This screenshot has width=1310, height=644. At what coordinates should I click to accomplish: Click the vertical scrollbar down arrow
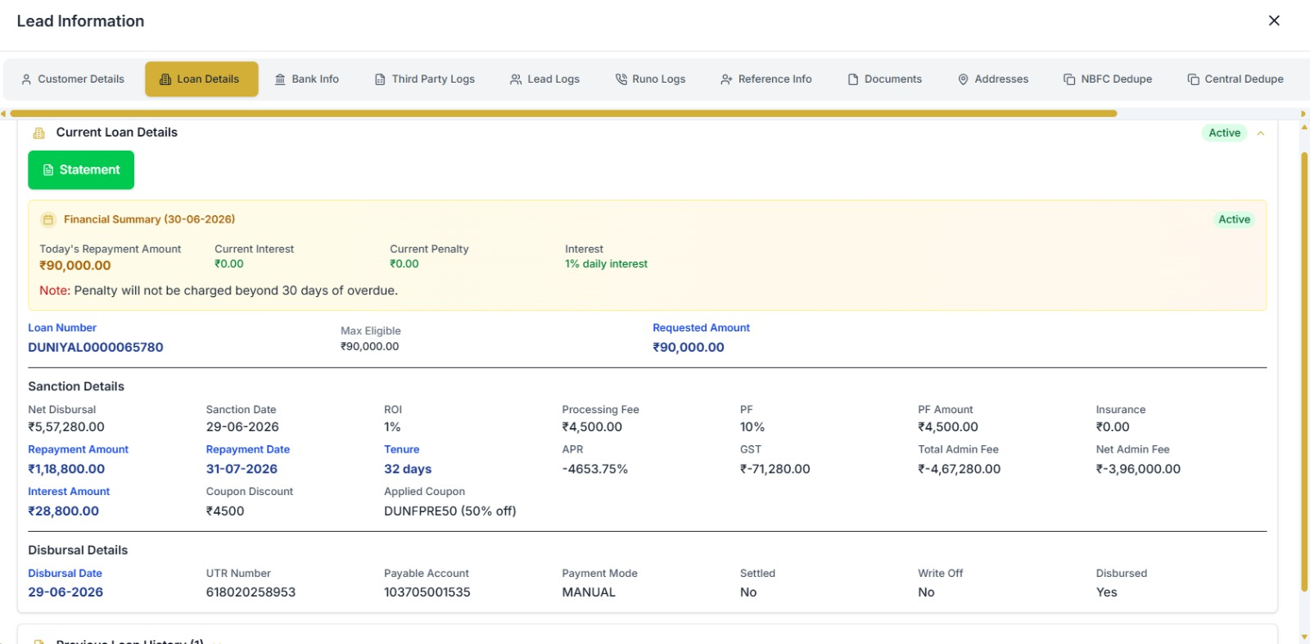1304,637
